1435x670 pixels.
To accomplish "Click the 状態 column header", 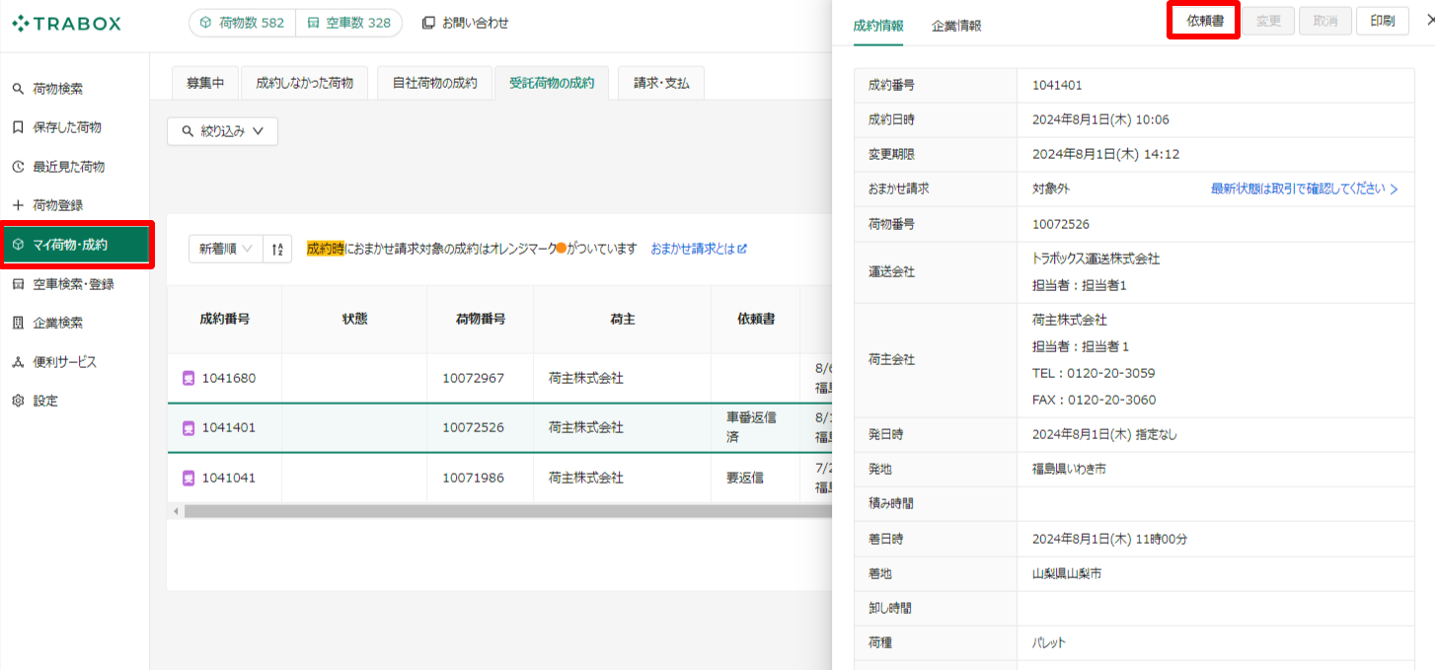I will click(354, 319).
